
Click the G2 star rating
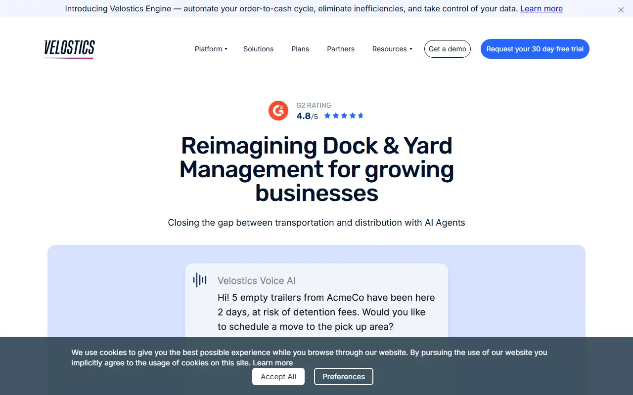click(344, 116)
